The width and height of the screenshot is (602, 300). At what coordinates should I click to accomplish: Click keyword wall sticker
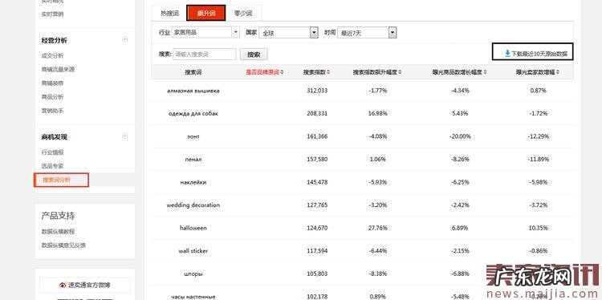193,250
